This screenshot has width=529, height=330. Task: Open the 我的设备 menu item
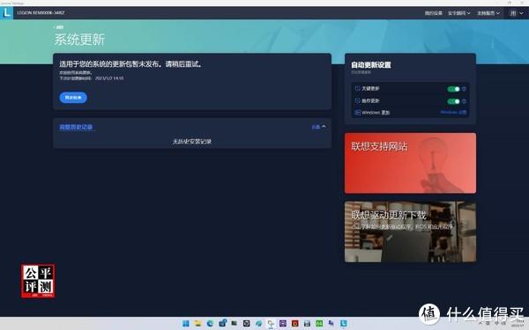coord(433,13)
